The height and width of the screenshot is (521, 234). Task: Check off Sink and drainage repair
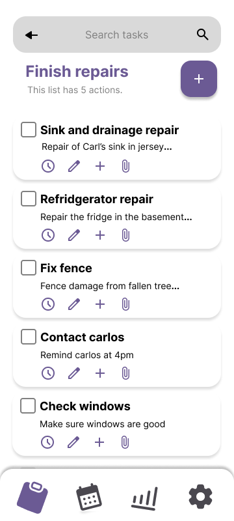29,130
